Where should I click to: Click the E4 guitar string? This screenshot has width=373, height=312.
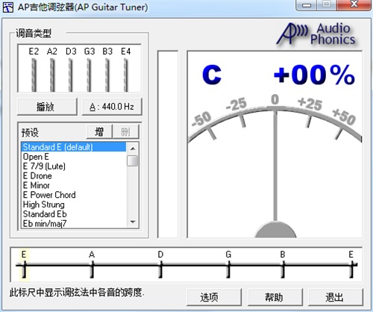125,75
